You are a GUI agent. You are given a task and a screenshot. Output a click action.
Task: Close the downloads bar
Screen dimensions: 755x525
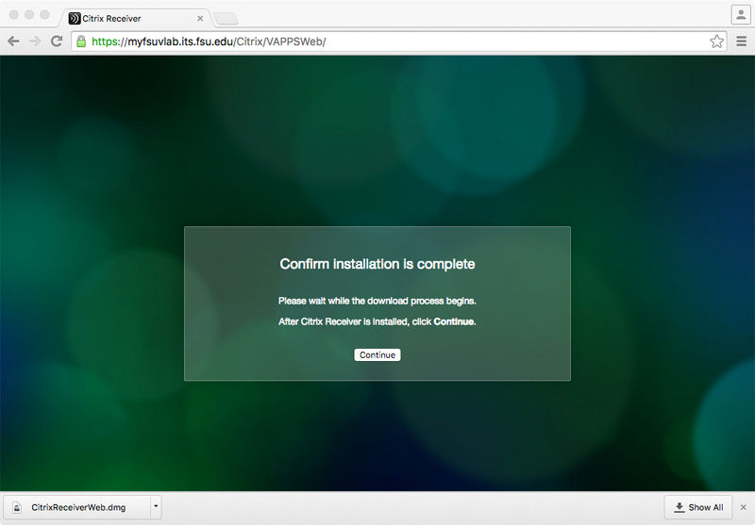(x=744, y=507)
